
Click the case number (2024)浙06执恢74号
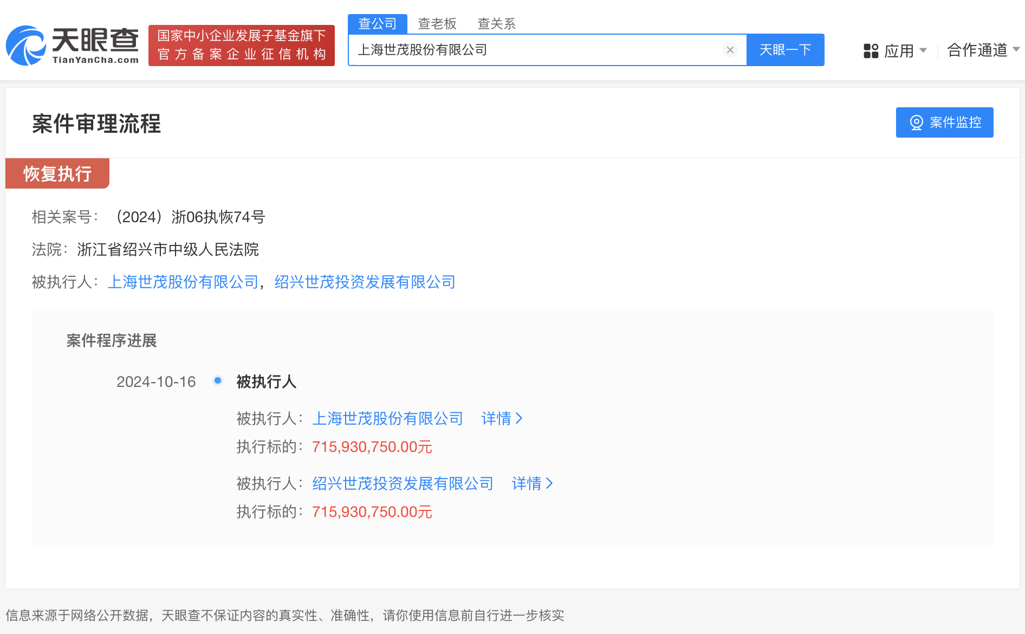189,217
